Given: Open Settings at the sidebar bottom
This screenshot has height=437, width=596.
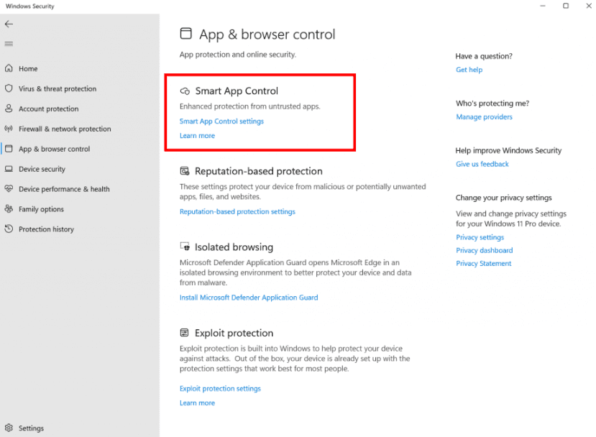Looking at the screenshot, I should click(24, 428).
